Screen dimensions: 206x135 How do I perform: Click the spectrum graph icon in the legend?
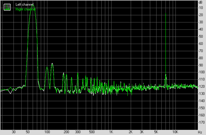(7, 7)
